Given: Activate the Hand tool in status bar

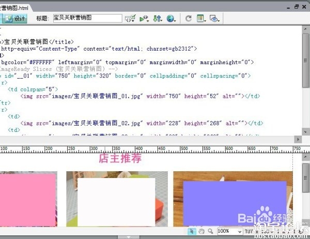Looking at the screenshot, I should [202, 231].
